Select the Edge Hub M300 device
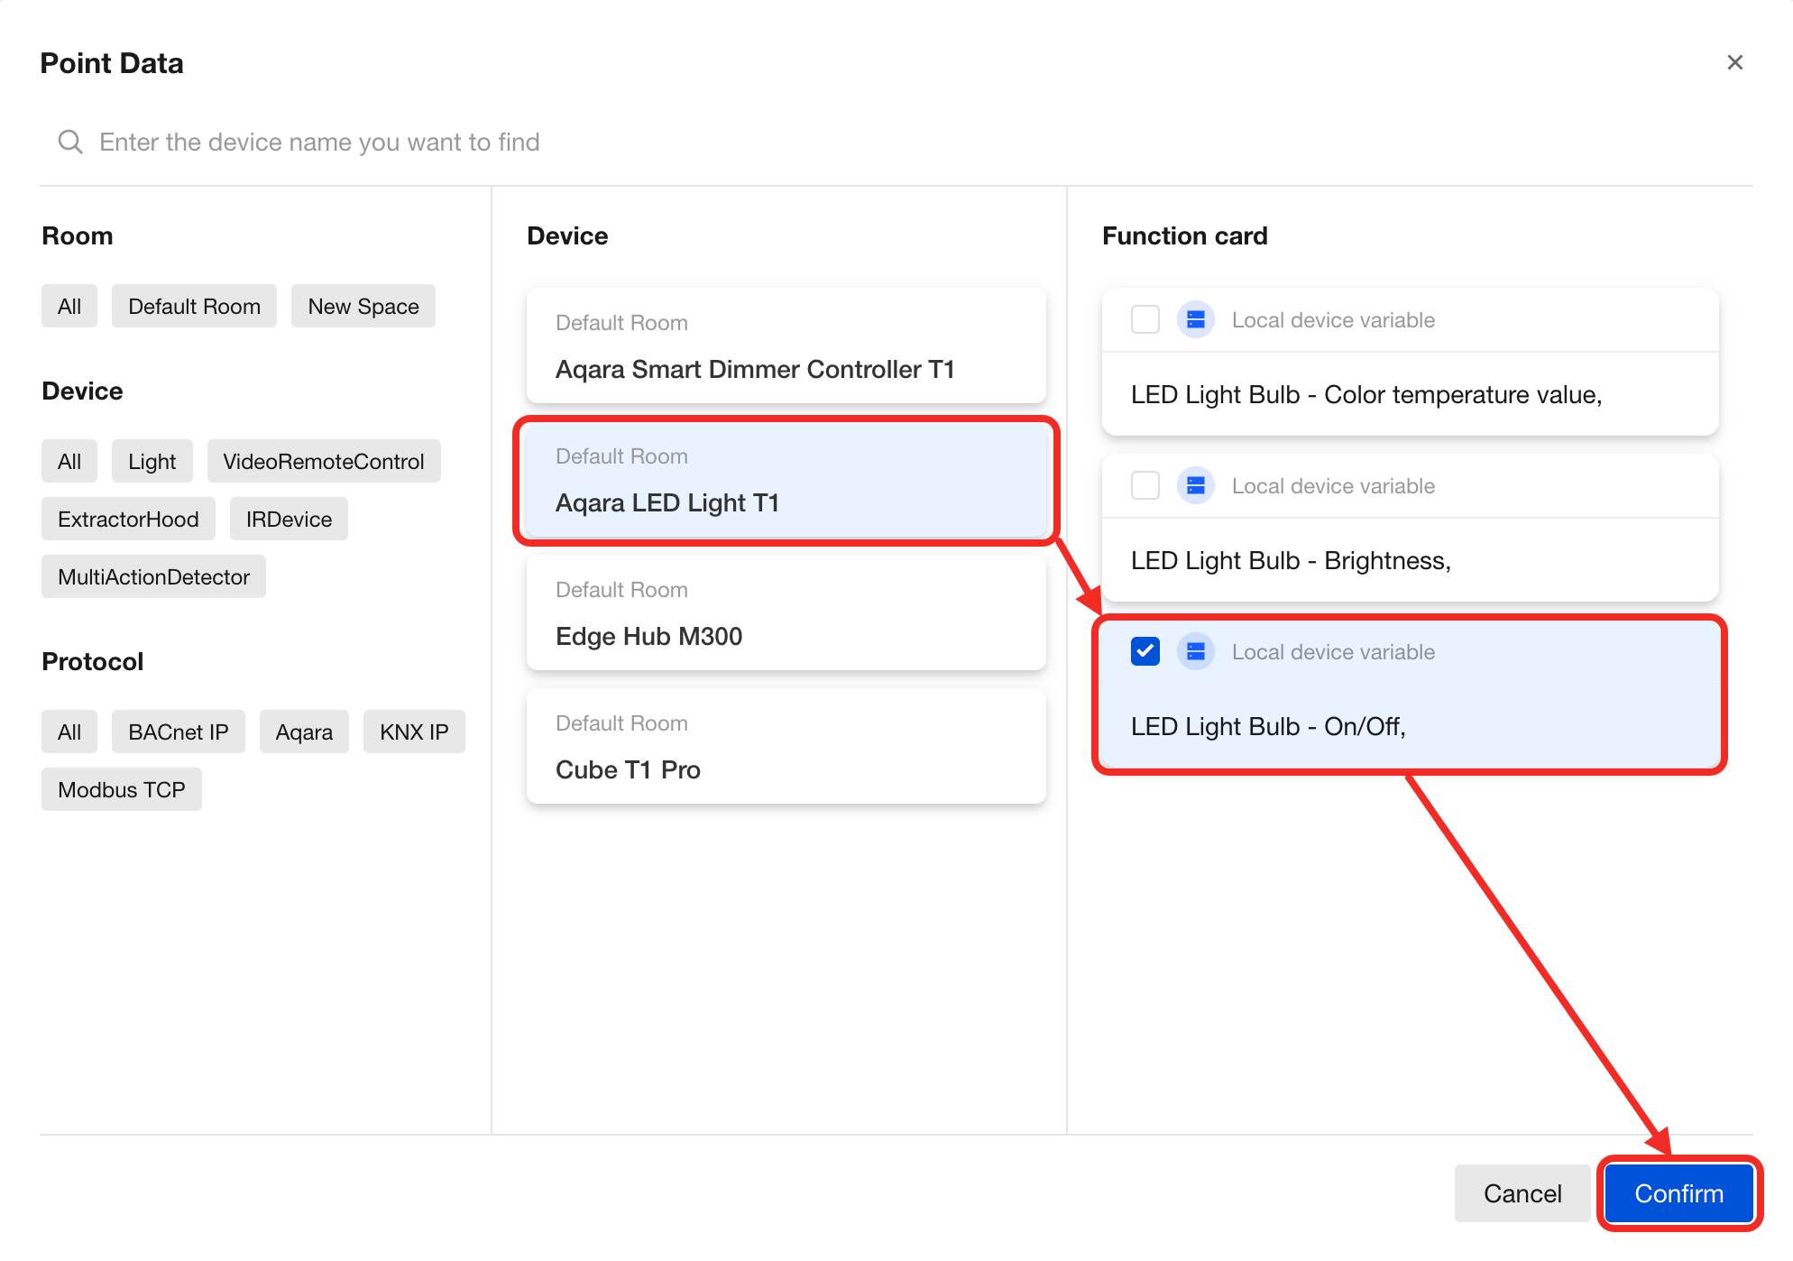The image size is (1793, 1261). coord(786,614)
